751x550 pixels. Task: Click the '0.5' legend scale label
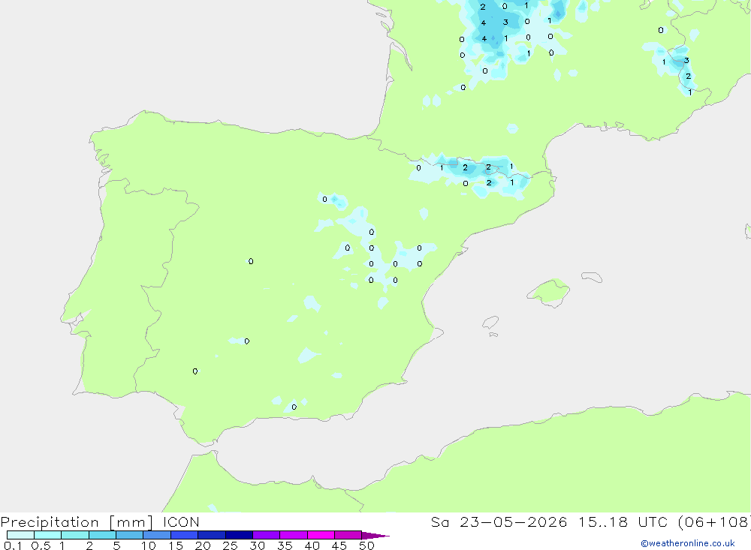(41, 545)
